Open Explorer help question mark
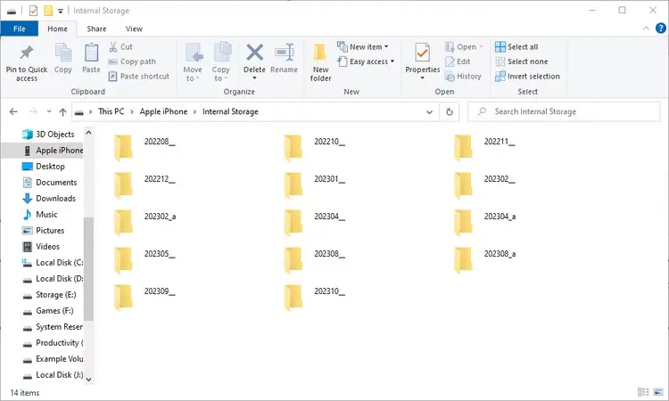Viewport: 669px width, 401px height. pyautogui.click(x=660, y=29)
